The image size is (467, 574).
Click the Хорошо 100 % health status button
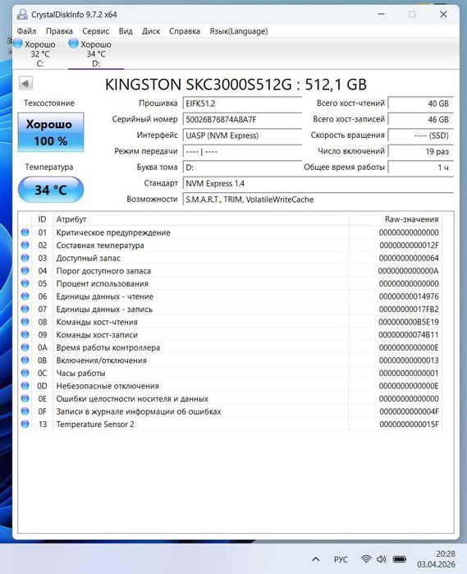coord(51,132)
